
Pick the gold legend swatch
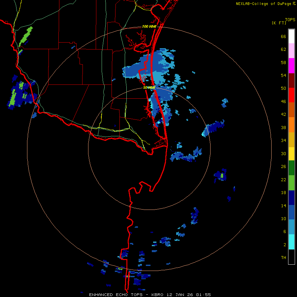tap(291, 140)
